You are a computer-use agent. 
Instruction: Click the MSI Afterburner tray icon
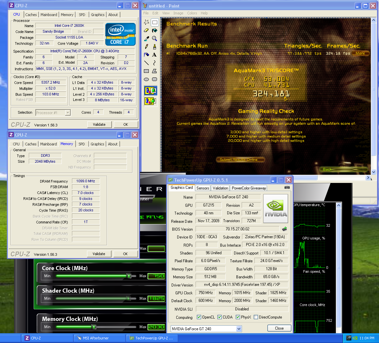click(349, 338)
